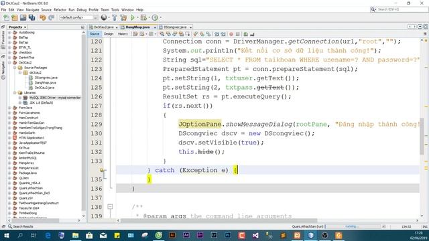Click the Find Selection magnifier icon in editor toolbar
This screenshot has height=241, width=429.
[162, 34]
